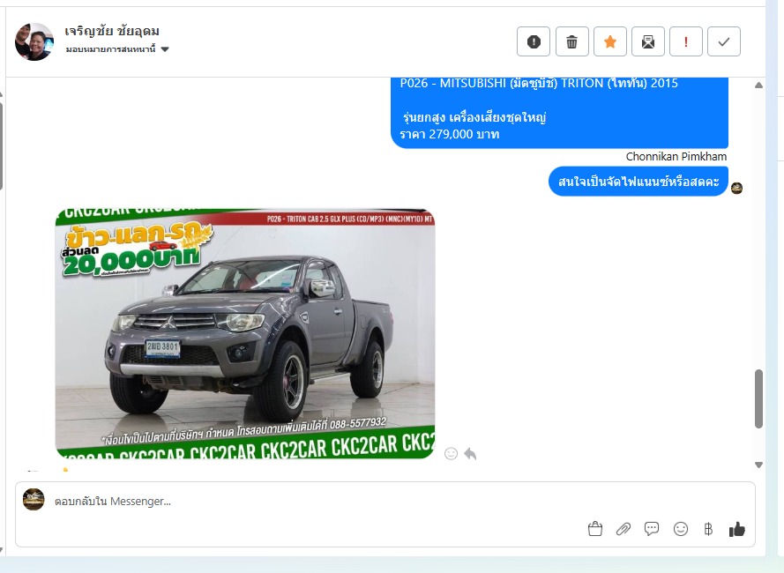Attach a file with paperclip icon
Screen dimensions: 784x573
623,529
